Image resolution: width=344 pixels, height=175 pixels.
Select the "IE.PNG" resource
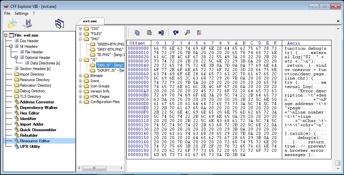click(x=110, y=55)
